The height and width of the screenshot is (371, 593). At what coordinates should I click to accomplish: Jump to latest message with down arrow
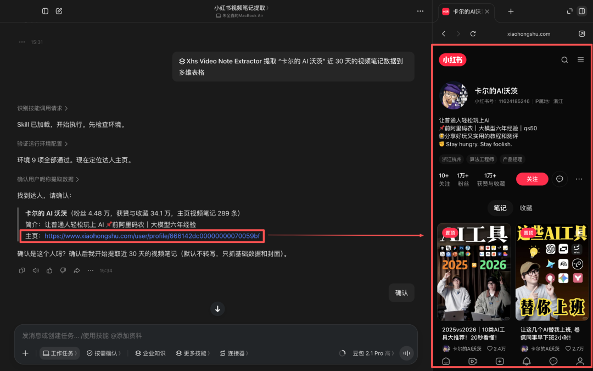[217, 309]
